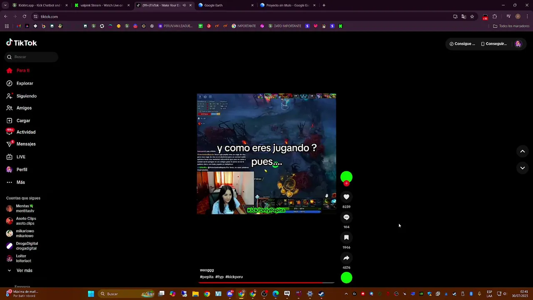533x300 pixels.
Task: Reload the page
Action: pyautogui.click(x=25, y=17)
